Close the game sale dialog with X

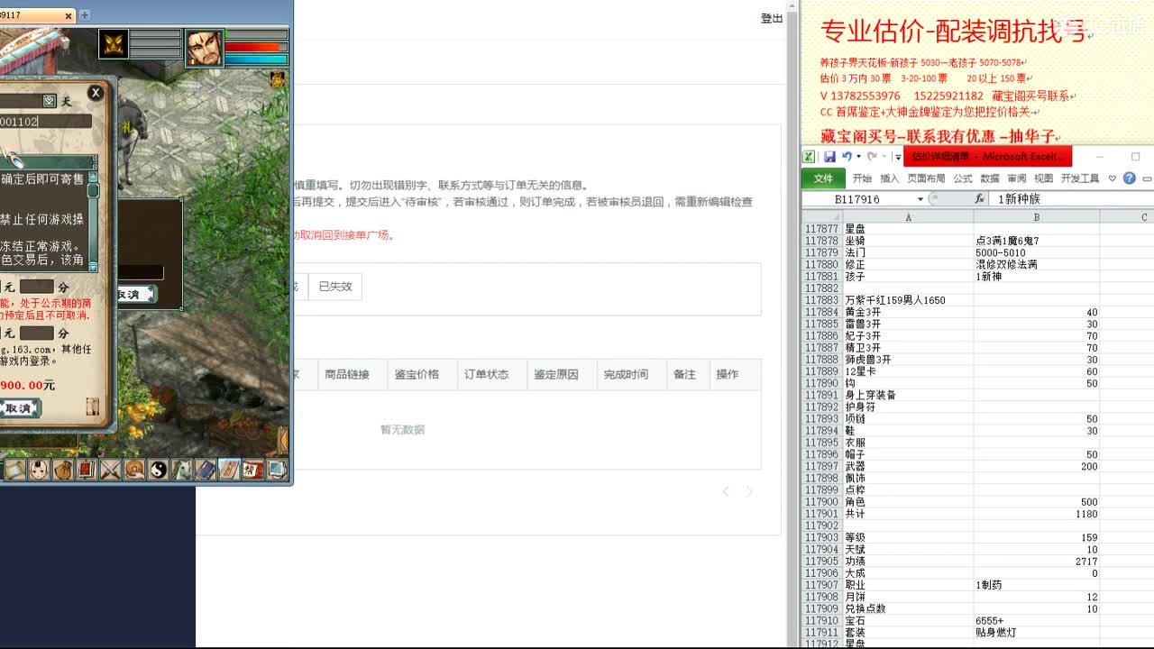coord(96,93)
